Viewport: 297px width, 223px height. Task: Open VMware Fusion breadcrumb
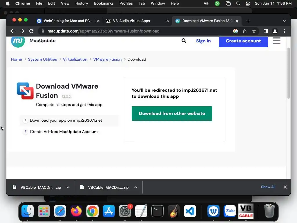click(x=107, y=59)
